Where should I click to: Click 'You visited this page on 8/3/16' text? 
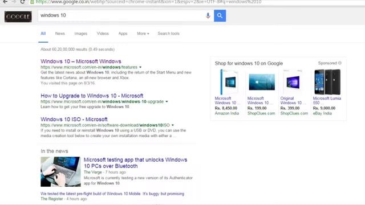pos(68,83)
